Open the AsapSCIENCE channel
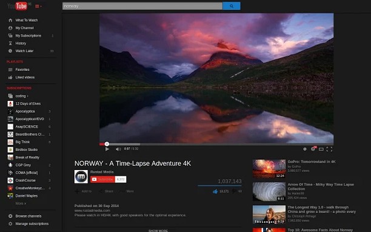Image resolution: width=371 pixels, height=232 pixels. pos(27,126)
